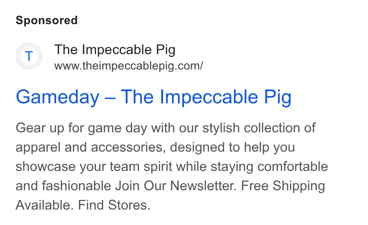Click the word Impeccable in the blue headline

click(x=209, y=97)
